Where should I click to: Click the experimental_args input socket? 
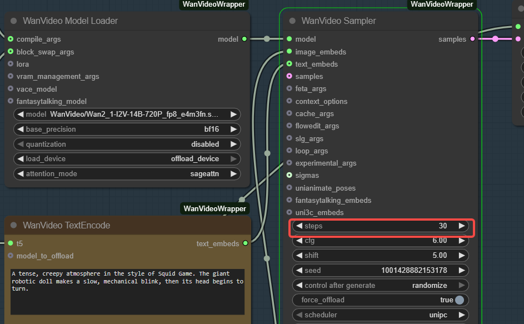pos(290,163)
